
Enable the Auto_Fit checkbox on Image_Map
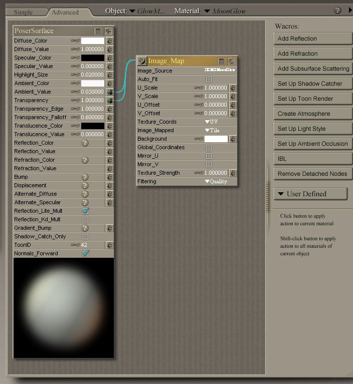pyautogui.click(x=209, y=79)
